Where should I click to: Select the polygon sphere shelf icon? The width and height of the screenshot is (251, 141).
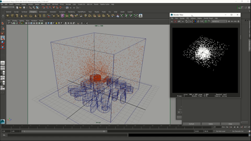point(8,16)
